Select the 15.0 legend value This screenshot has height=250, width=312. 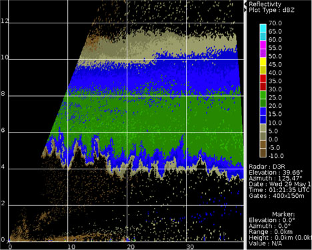tap(275, 114)
